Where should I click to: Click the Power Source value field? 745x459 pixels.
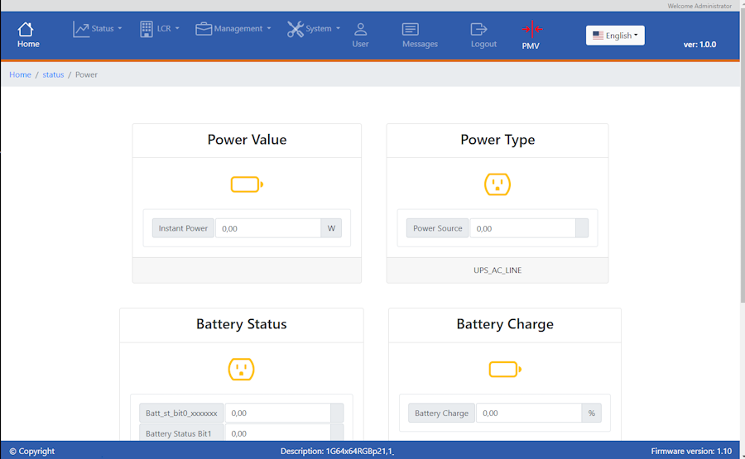click(x=522, y=228)
